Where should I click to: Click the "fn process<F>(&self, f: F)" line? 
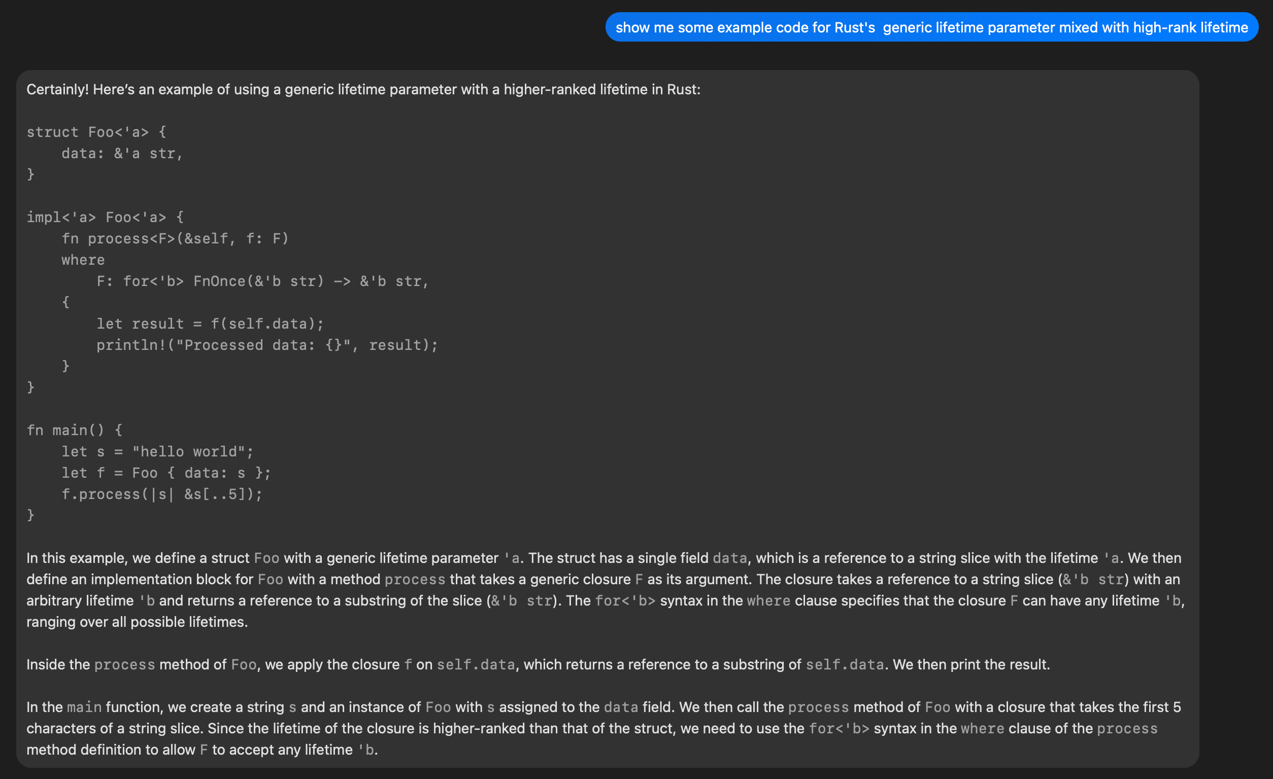click(x=175, y=238)
